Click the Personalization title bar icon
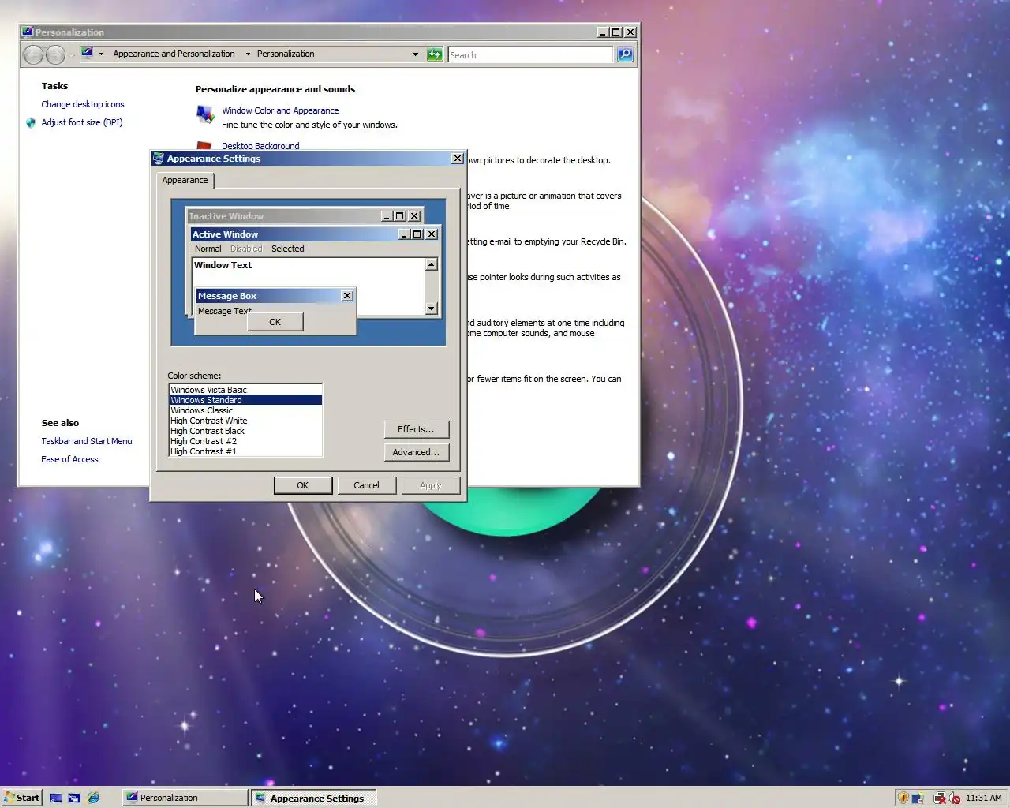The image size is (1010, 808). (28, 32)
